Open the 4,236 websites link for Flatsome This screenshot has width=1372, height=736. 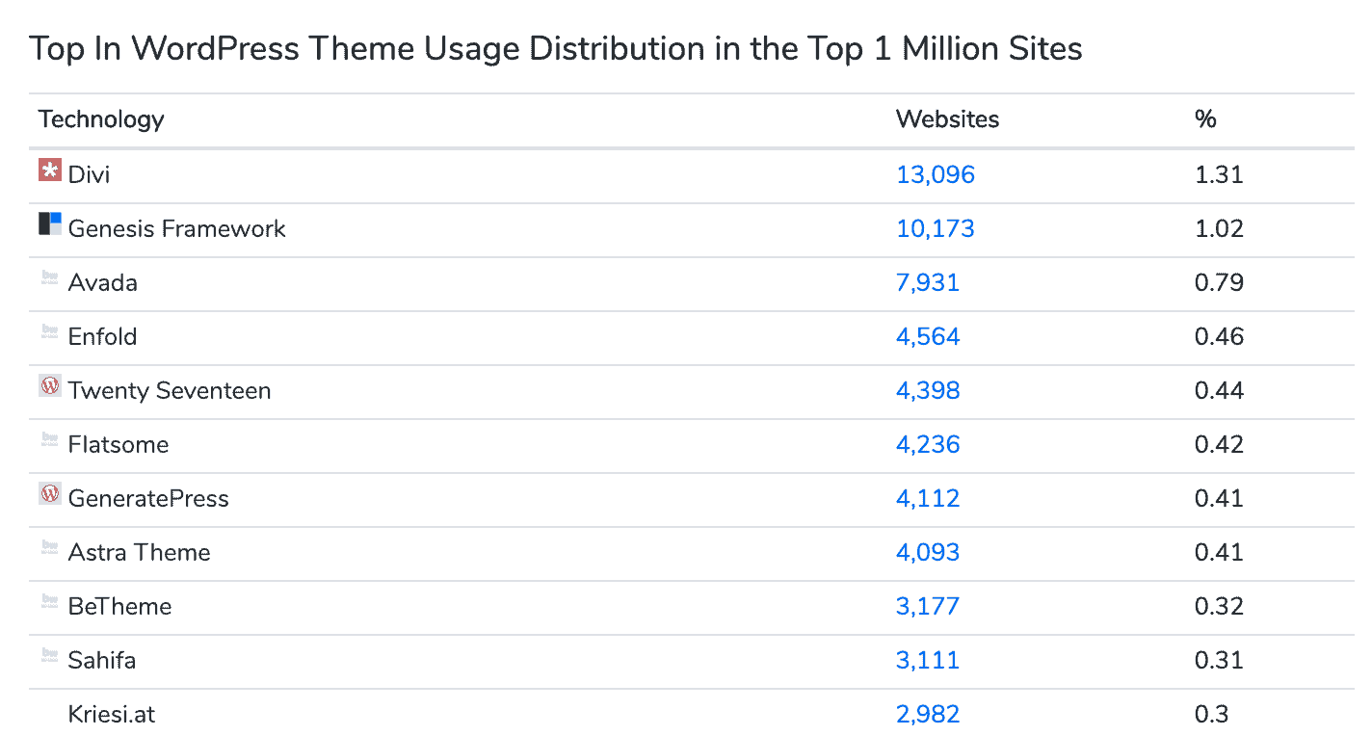(928, 444)
